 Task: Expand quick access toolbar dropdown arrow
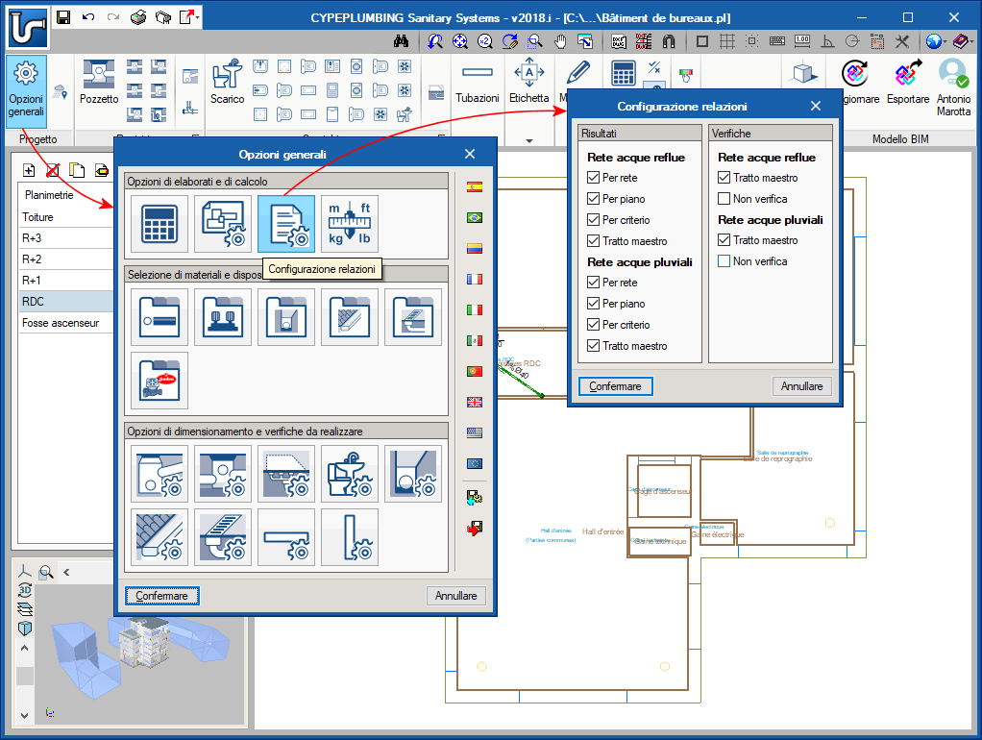point(198,17)
